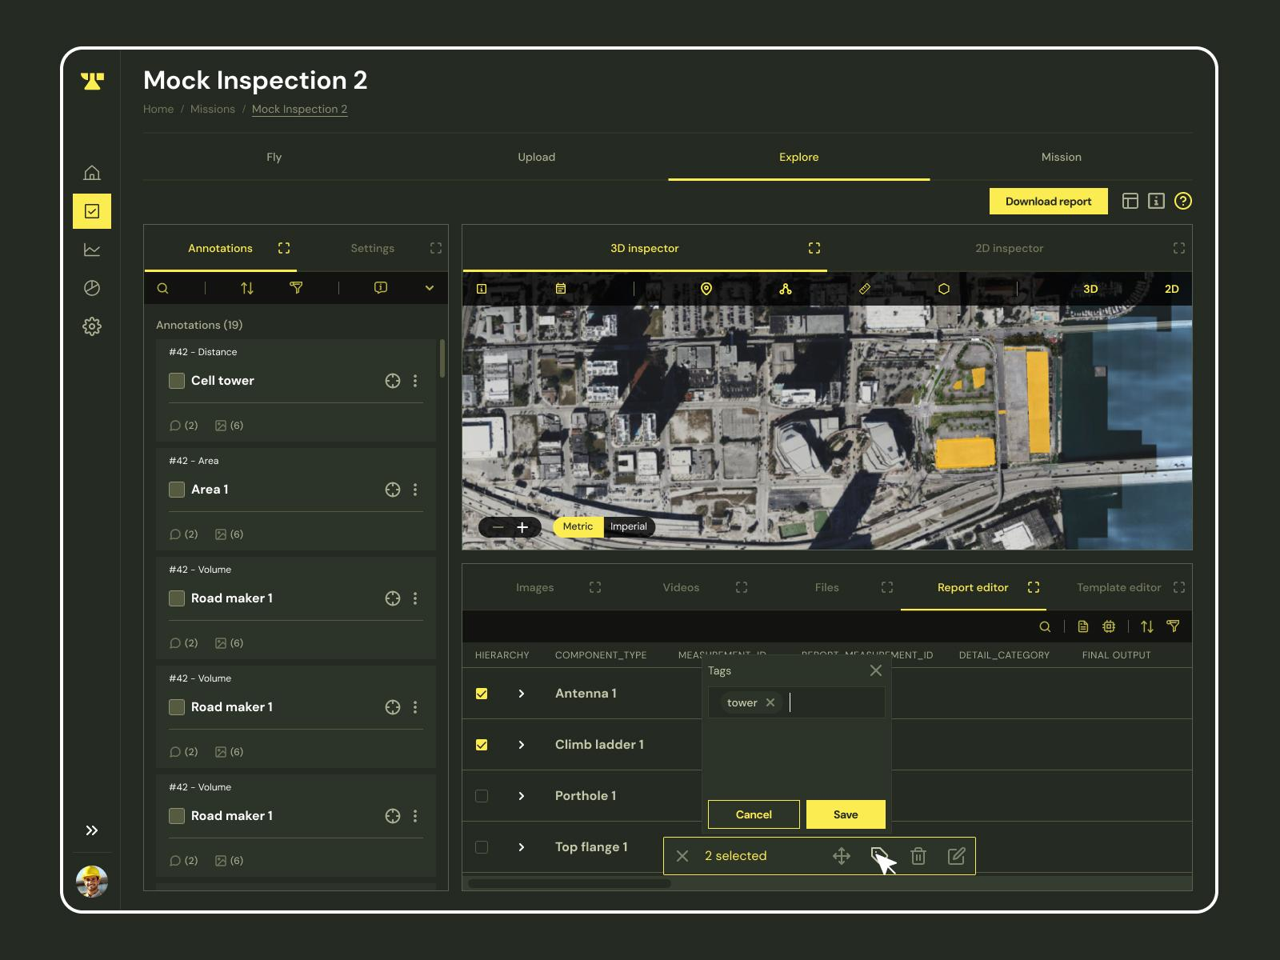
Task: Switch the viewer to 3D mode
Action: click(x=1090, y=289)
